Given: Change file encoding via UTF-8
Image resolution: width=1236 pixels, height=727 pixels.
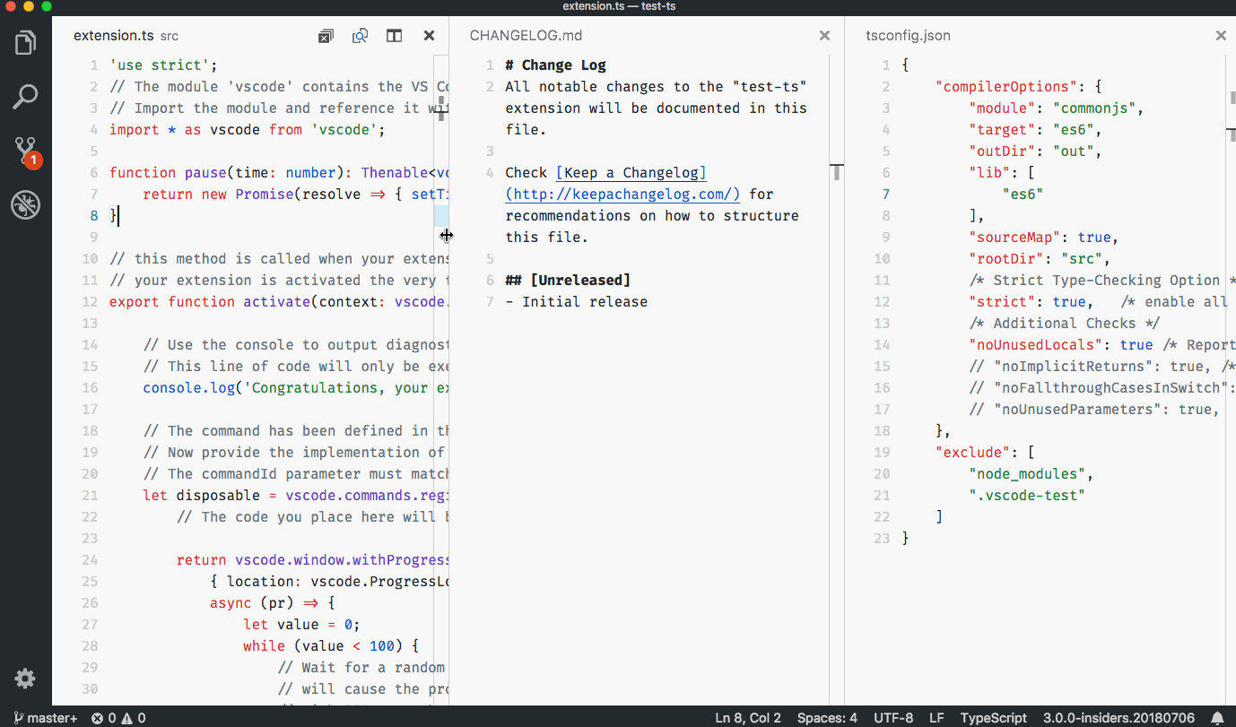Looking at the screenshot, I should [x=893, y=717].
